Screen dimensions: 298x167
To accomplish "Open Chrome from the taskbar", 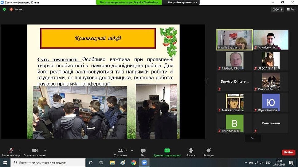I will point(134,163).
